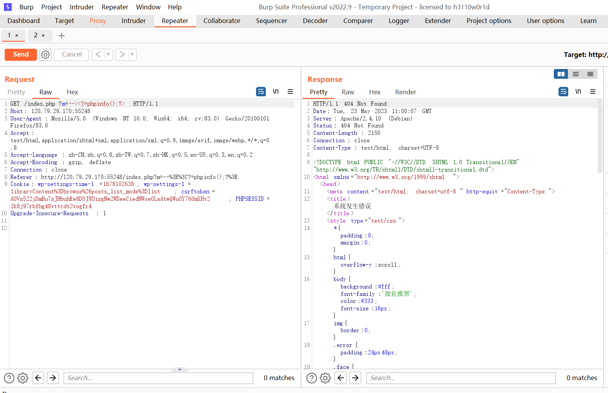Switch to Comparer tab
608x393 pixels.
click(x=358, y=21)
